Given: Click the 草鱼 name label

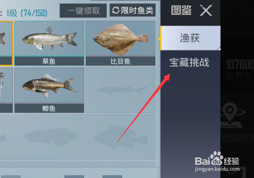Looking at the screenshot, I should [49, 61].
